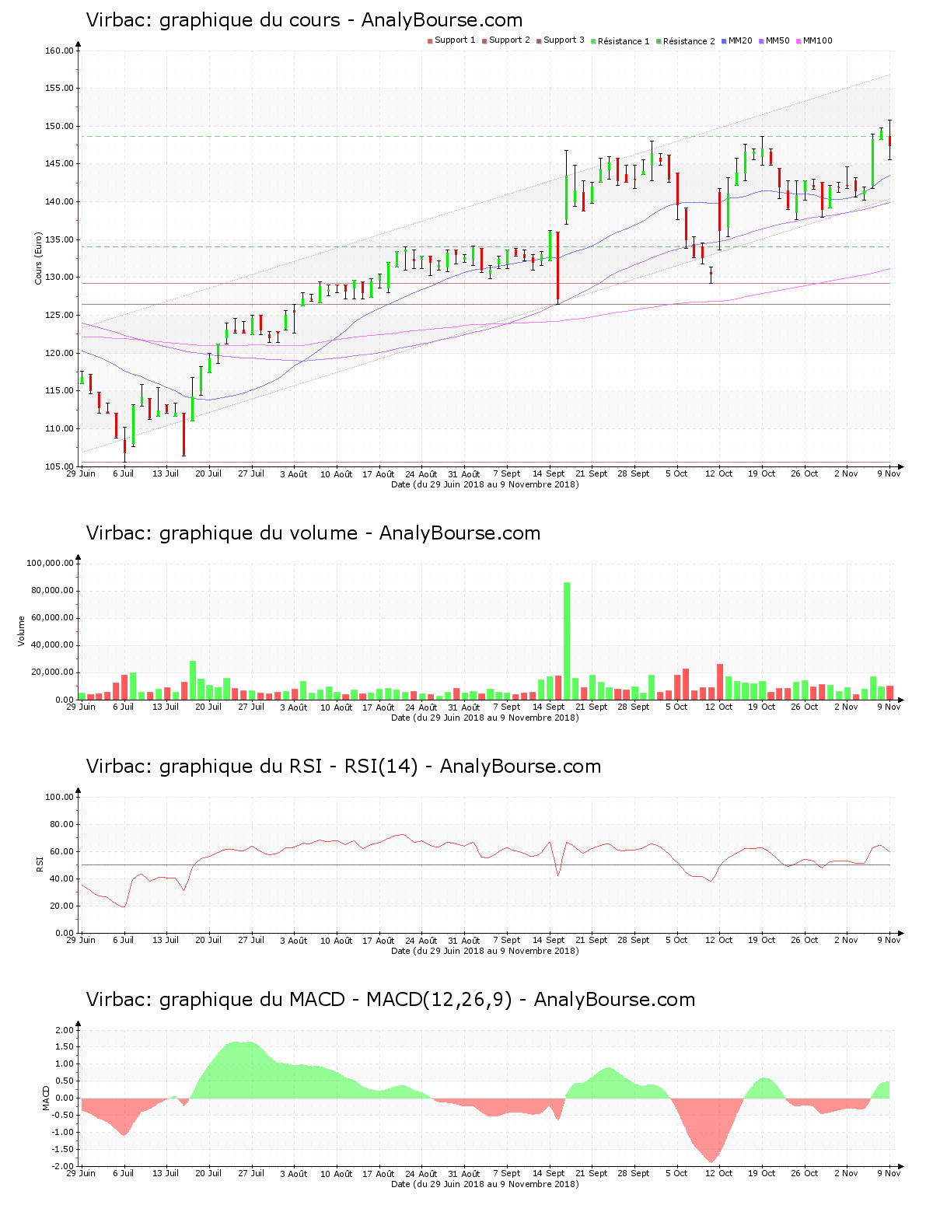The width and height of the screenshot is (933, 1205).
Task: Click the 'RSI' vertical axis title
Action: pyautogui.click(x=39, y=864)
